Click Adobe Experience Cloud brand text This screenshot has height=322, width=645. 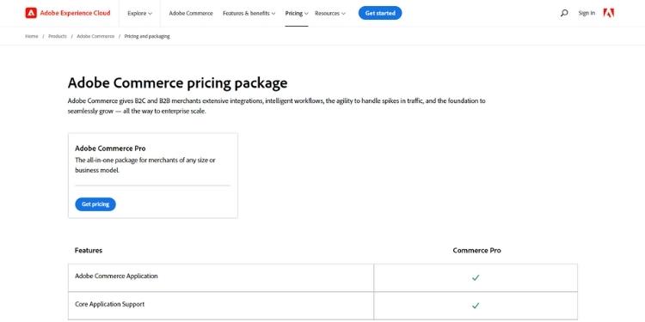[x=76, y=13]
